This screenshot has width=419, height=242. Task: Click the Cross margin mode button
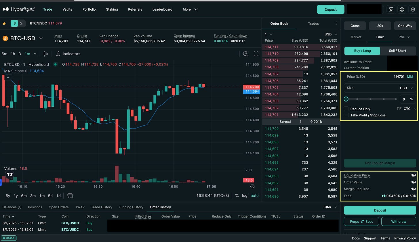355,26
